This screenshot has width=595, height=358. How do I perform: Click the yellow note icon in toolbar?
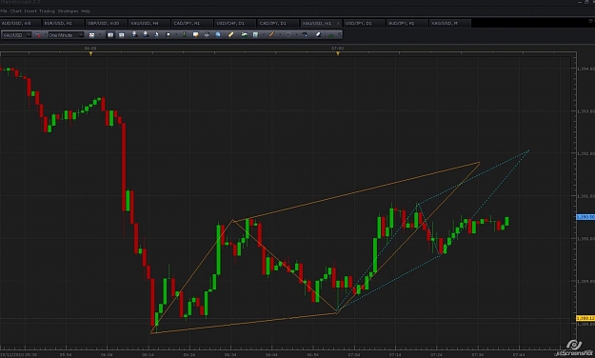[x=196, y=34]
